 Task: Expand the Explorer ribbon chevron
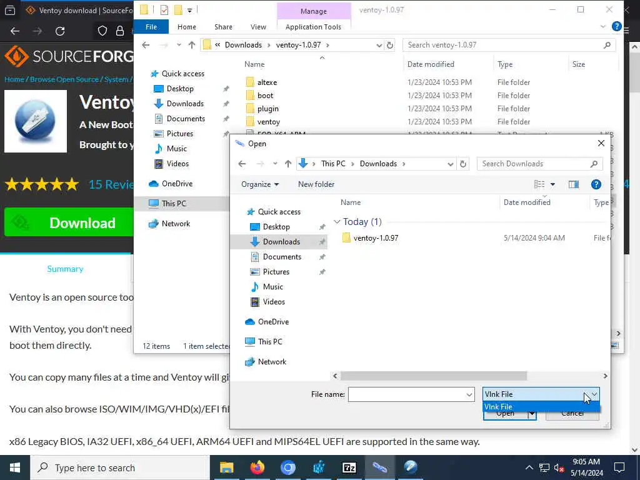[603, 26]
